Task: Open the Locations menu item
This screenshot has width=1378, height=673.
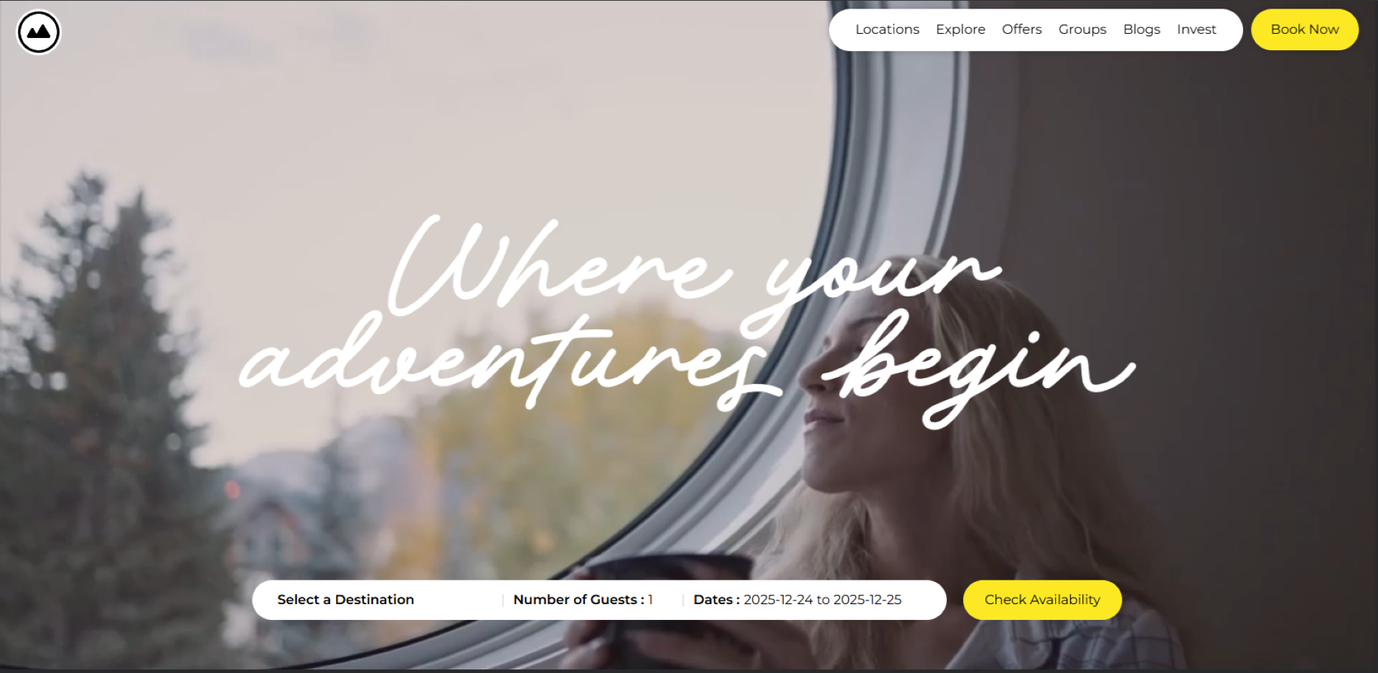Action: (887, 29)
